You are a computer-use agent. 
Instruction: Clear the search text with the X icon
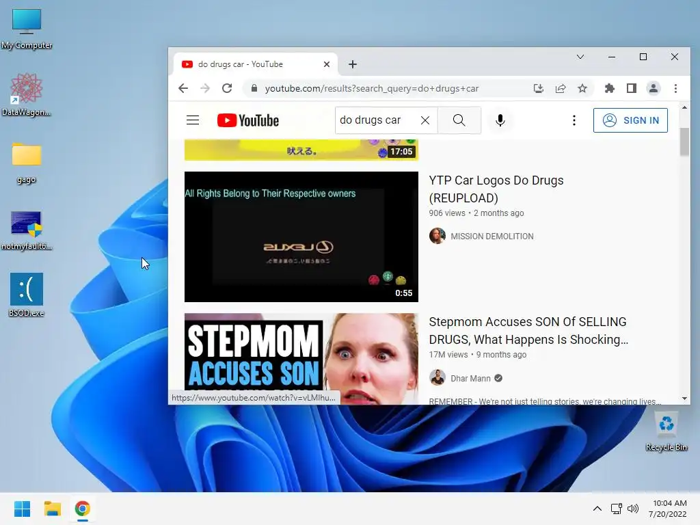pyautogui.click(x=425, y=120)
